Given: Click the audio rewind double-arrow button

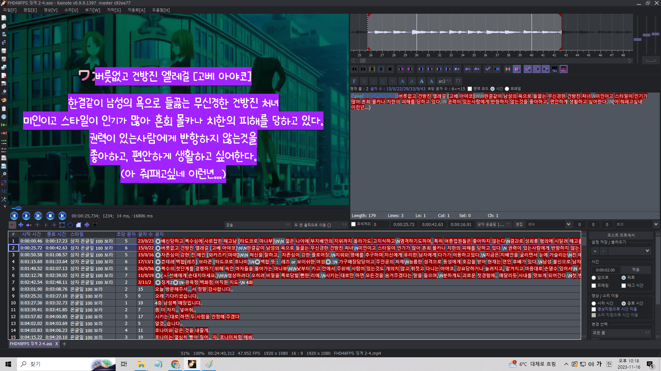Looking at the screenshot, I should coord(354,69).
